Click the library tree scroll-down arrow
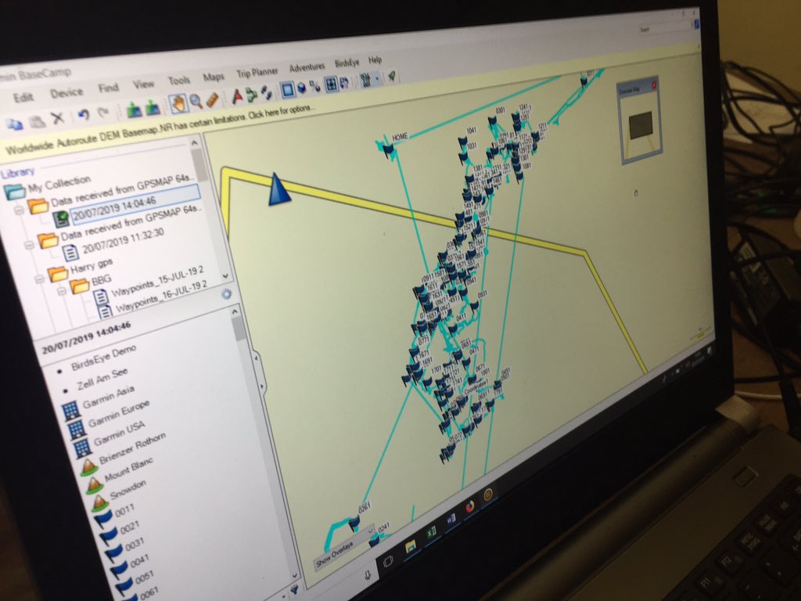801x601 pixels. (226, 276)
